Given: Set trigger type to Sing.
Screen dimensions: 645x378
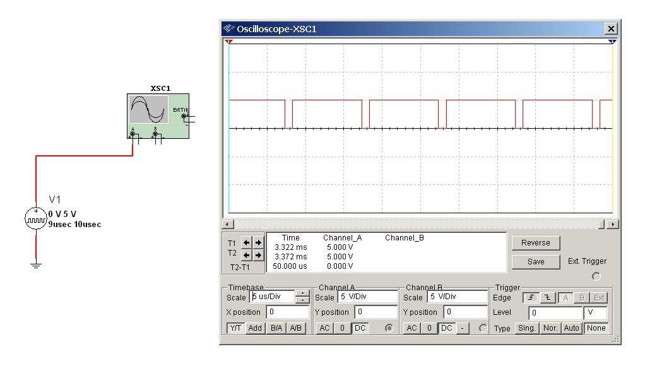Looking at the screenshot, I should 527,328.
